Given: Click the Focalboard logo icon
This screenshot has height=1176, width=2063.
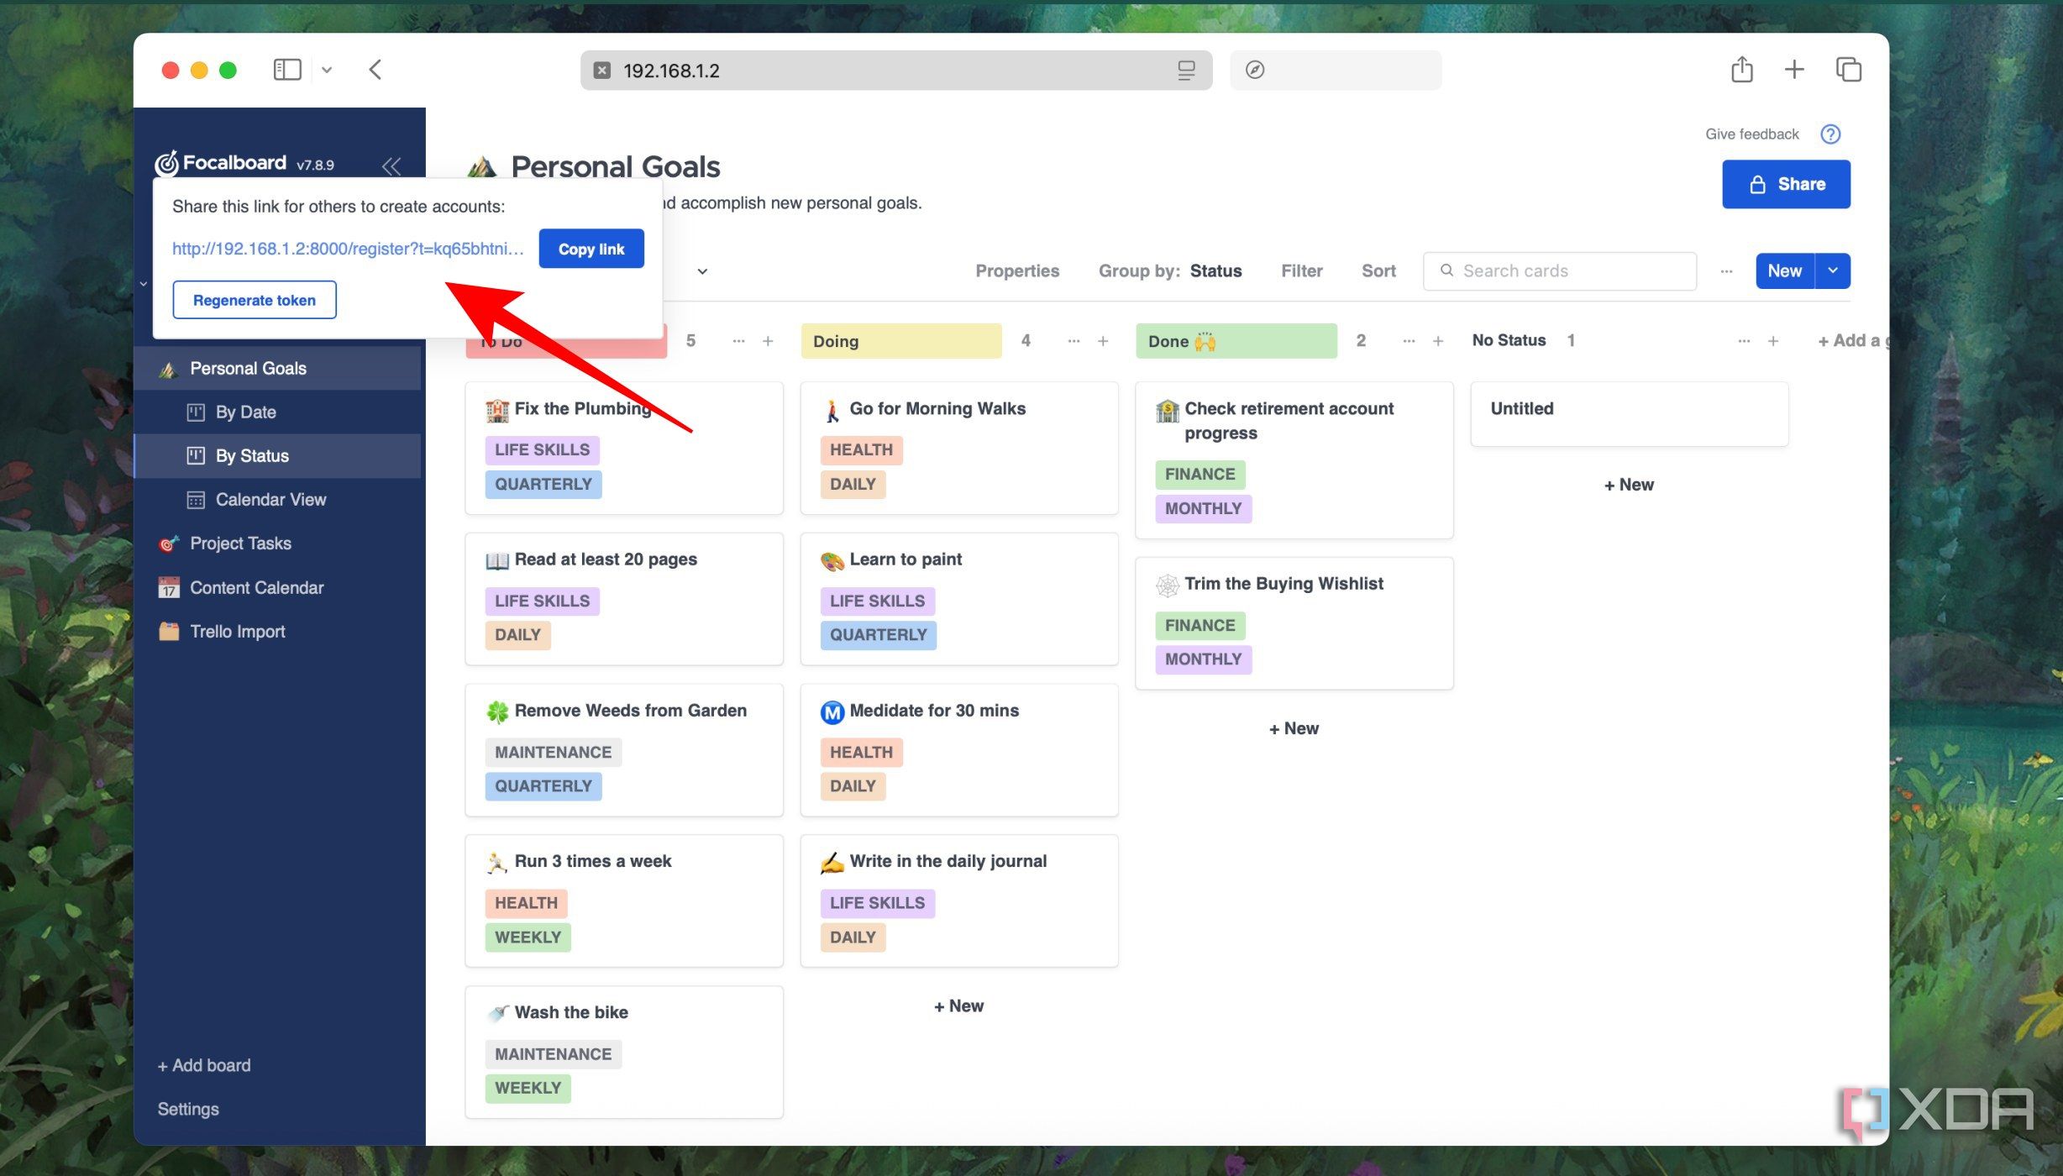Looking at the screenshot, I should [x=167, y=163].
